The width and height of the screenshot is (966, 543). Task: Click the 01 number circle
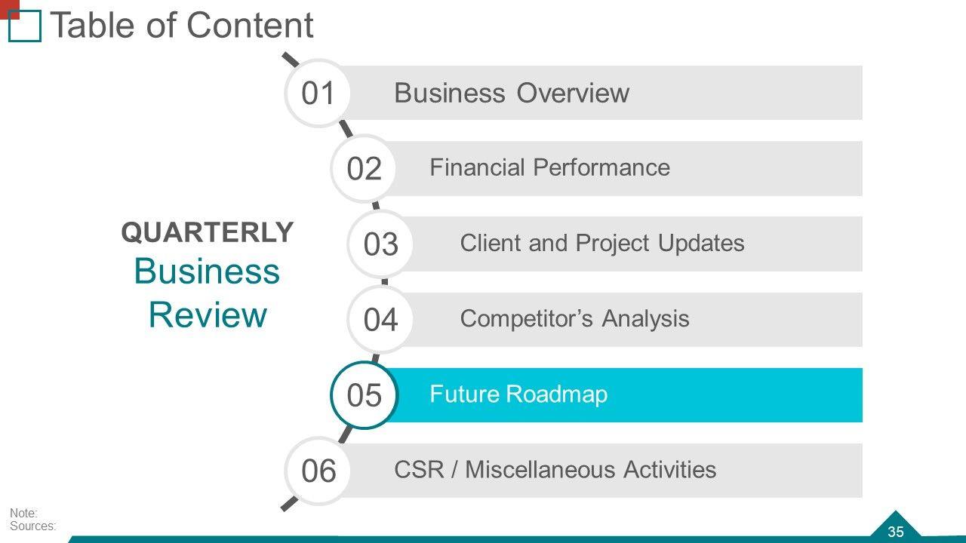[318, 94]
